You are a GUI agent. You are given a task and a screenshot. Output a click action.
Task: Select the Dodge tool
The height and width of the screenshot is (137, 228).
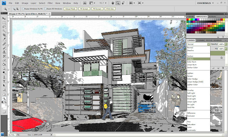4,73
